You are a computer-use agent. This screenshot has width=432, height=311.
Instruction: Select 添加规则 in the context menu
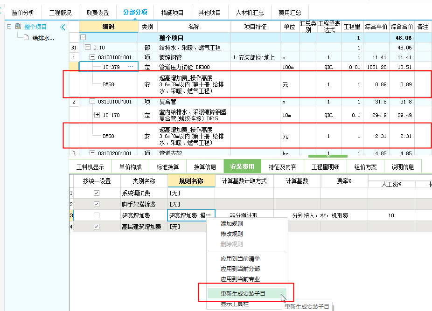(231, 224)
